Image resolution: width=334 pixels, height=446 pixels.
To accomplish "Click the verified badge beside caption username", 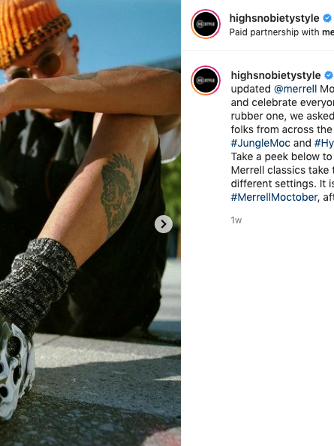I will [x=329, y=75].
